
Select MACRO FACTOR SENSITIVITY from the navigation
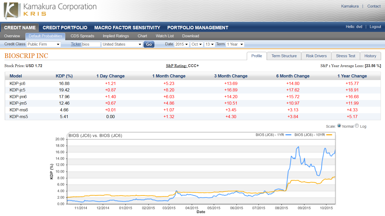pyautogui.click(x=127, y=27)
